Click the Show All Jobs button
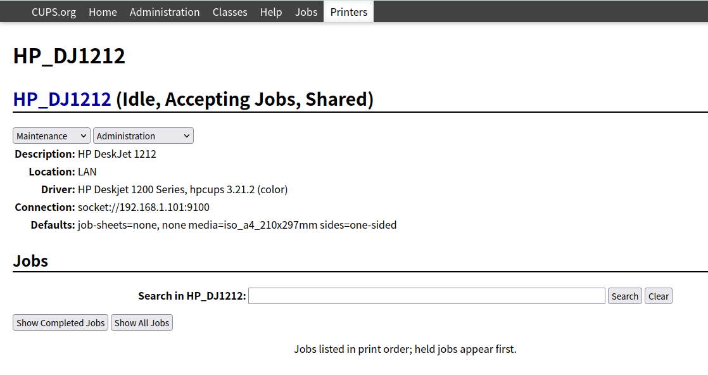 [x=142, y=323]
